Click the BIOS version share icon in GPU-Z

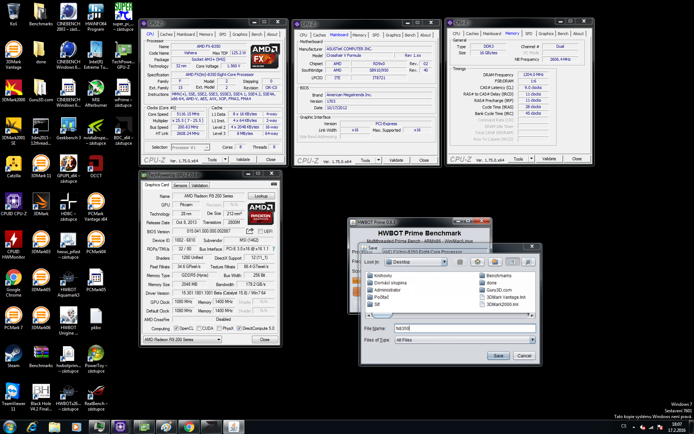pos(250,231)
